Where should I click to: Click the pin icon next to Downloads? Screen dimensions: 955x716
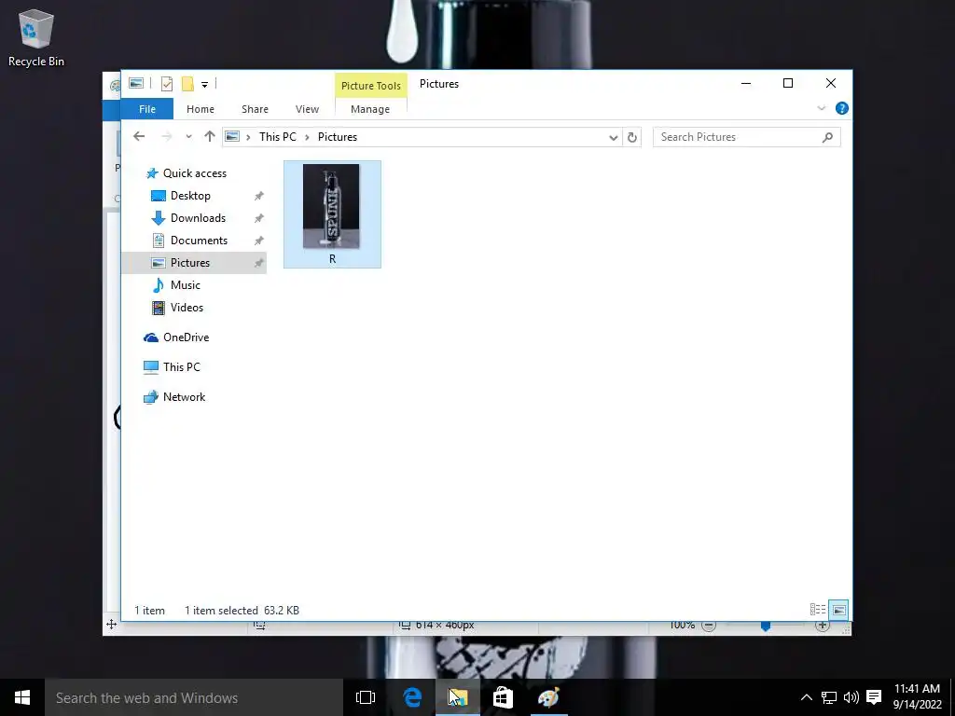point(259,218)
